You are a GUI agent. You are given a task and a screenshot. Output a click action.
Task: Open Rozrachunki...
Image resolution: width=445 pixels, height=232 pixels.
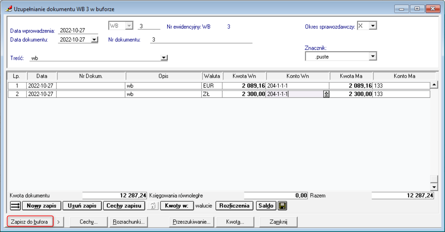(128, 222)
